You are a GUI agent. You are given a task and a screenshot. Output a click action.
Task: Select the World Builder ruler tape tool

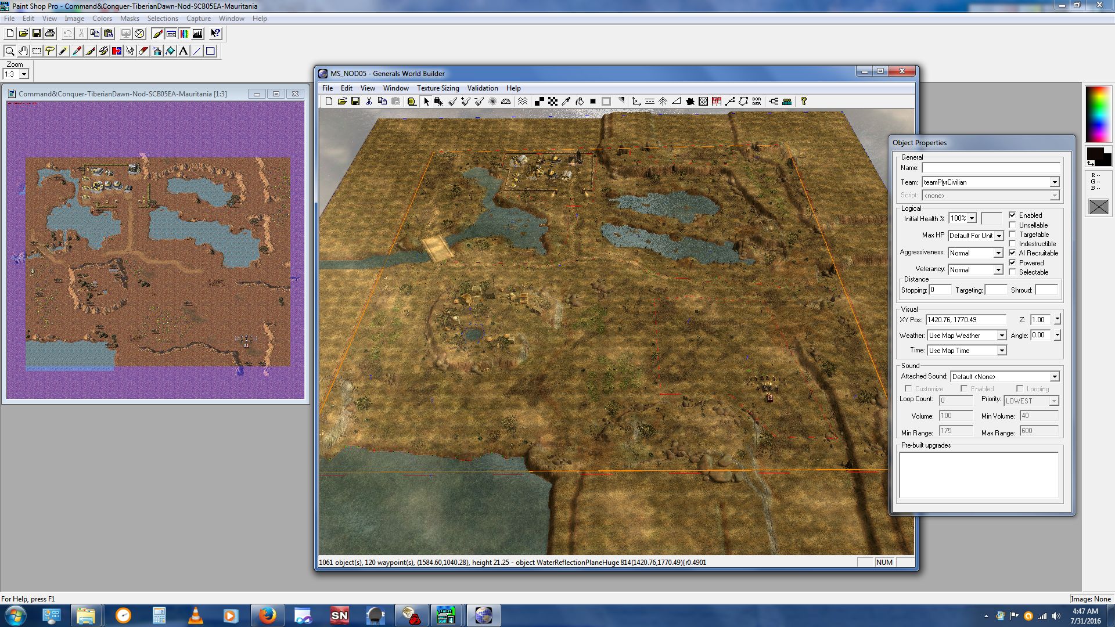(x=412, y=101)
